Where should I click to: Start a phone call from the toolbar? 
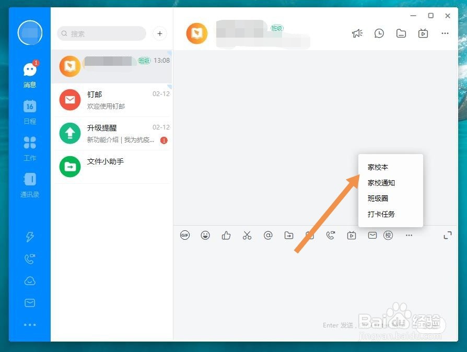click(331, 236)
